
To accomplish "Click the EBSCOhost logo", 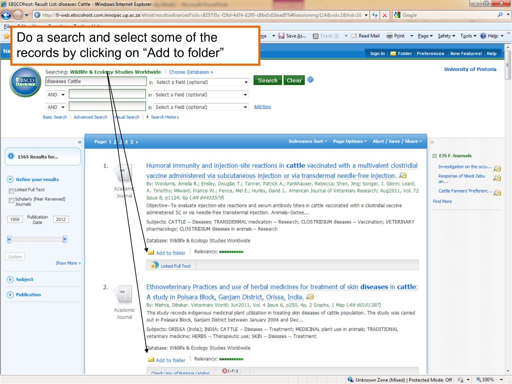I will tap(25, 81).
